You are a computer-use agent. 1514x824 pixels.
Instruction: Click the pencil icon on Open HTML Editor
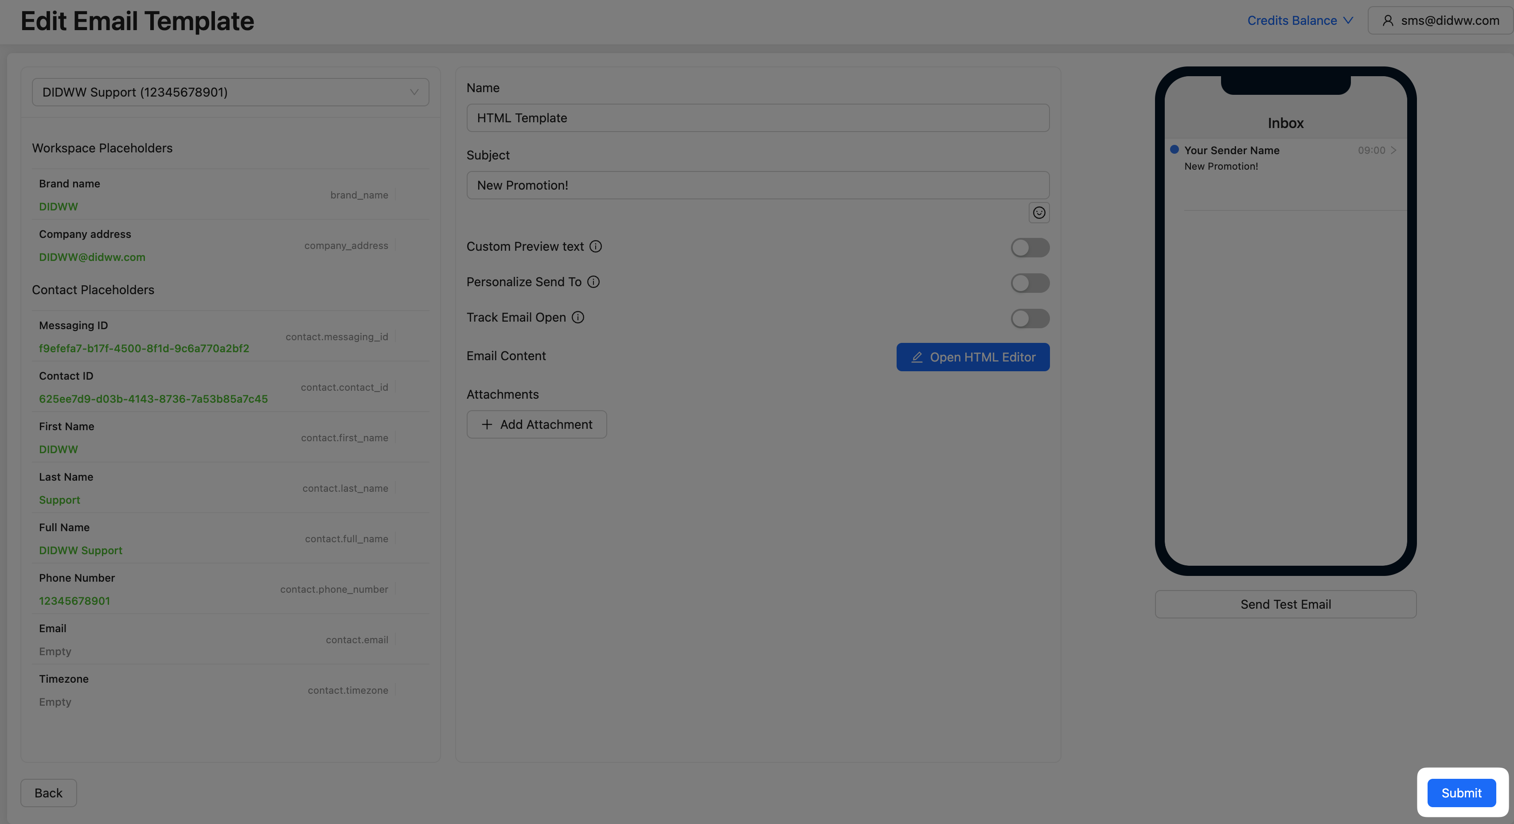click(916, 357)
